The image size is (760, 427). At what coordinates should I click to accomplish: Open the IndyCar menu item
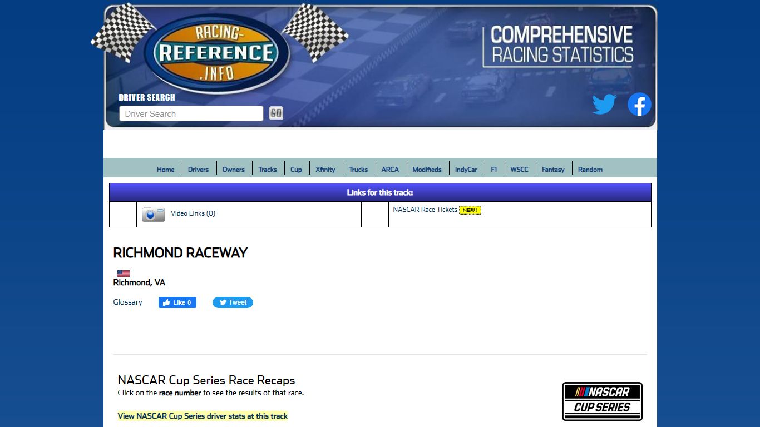[466, 170]
